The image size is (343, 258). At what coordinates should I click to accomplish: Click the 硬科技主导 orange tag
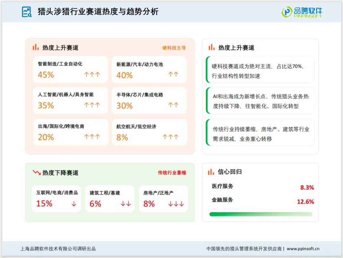(x=174, y=48)
